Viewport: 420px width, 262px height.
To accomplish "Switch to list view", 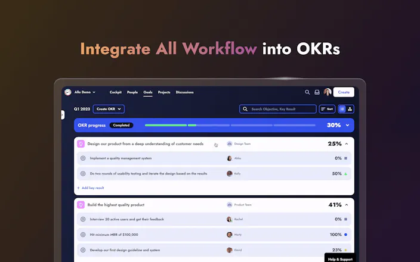I will click(x=342, y=109).
